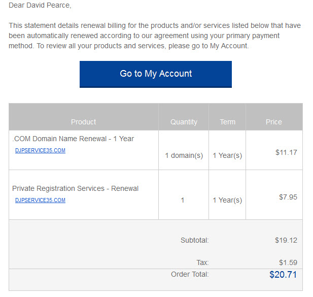Click the Subtotal label
The height and width of the screenshot is (297, 313).
click(x=195, y=240)
